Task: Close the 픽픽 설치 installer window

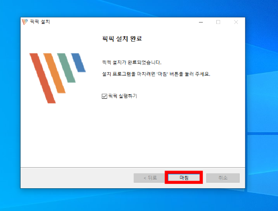Action: pyautogui.click(x=236, y=22)
